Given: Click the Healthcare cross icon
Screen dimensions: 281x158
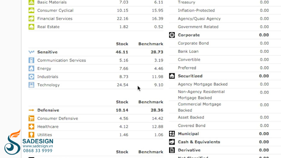Looking at the screenshot, I should tap(31, 127).
